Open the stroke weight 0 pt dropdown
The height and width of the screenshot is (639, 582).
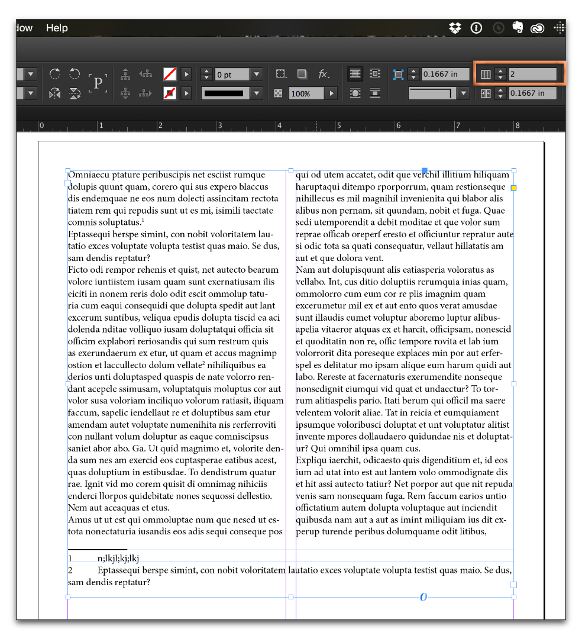(x=256, y=73)
